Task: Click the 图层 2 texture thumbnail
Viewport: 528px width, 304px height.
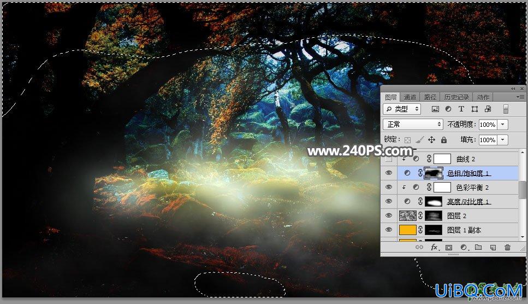Action: point(407,215)
